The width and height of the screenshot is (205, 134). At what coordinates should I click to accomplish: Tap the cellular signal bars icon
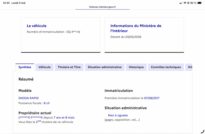click(181, 3)
